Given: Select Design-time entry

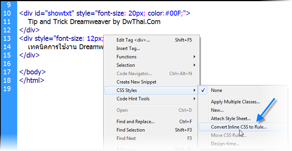Looking at the screenshot, I should point(243,144).
